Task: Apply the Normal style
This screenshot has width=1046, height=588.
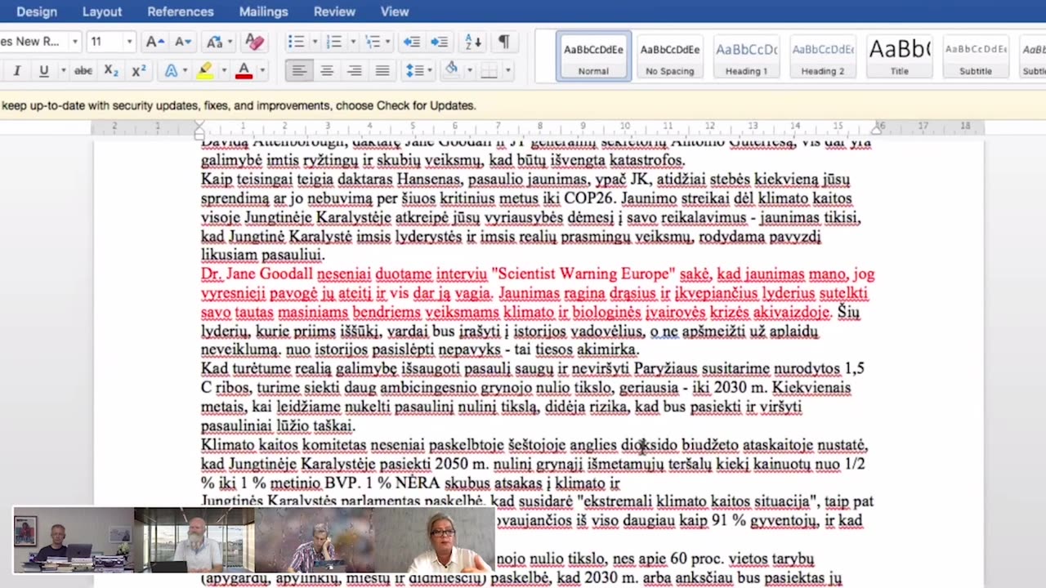Action: [x=593, y=56]
